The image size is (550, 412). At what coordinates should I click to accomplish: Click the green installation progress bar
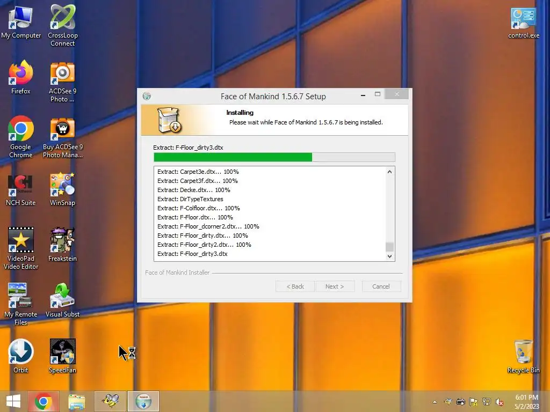click(274, 157)
